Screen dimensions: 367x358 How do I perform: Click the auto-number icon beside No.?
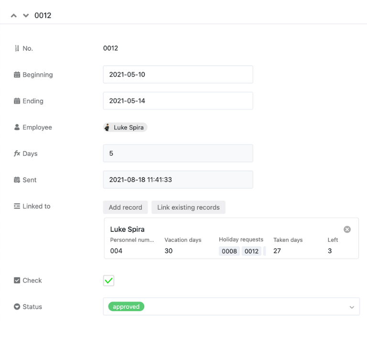[17, 48]
